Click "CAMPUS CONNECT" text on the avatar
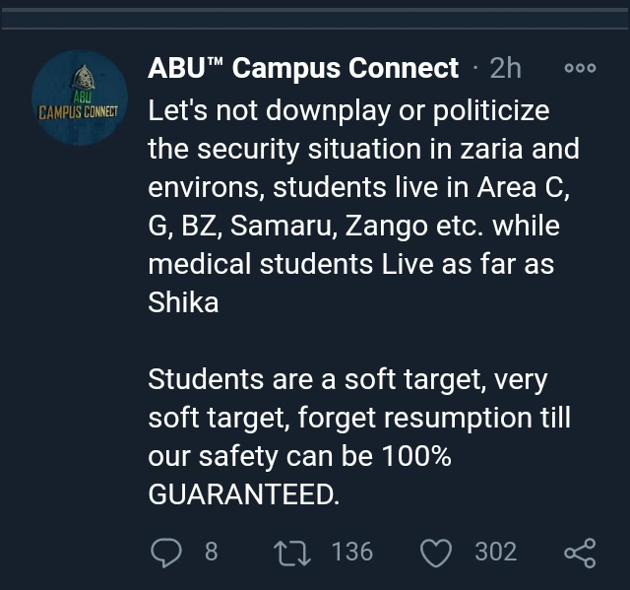Screen dimensions: 630x590 point(79,111)
